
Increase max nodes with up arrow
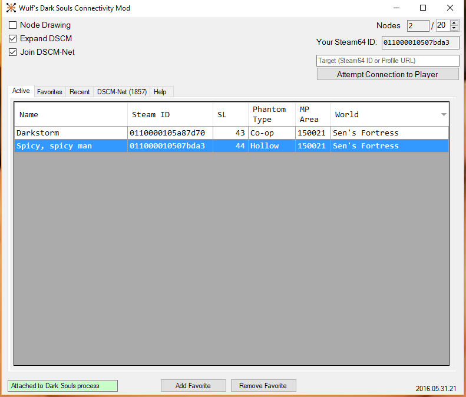454,22
